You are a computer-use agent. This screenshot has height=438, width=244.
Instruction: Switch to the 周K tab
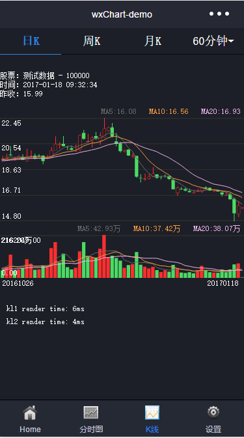click(92, 41)
